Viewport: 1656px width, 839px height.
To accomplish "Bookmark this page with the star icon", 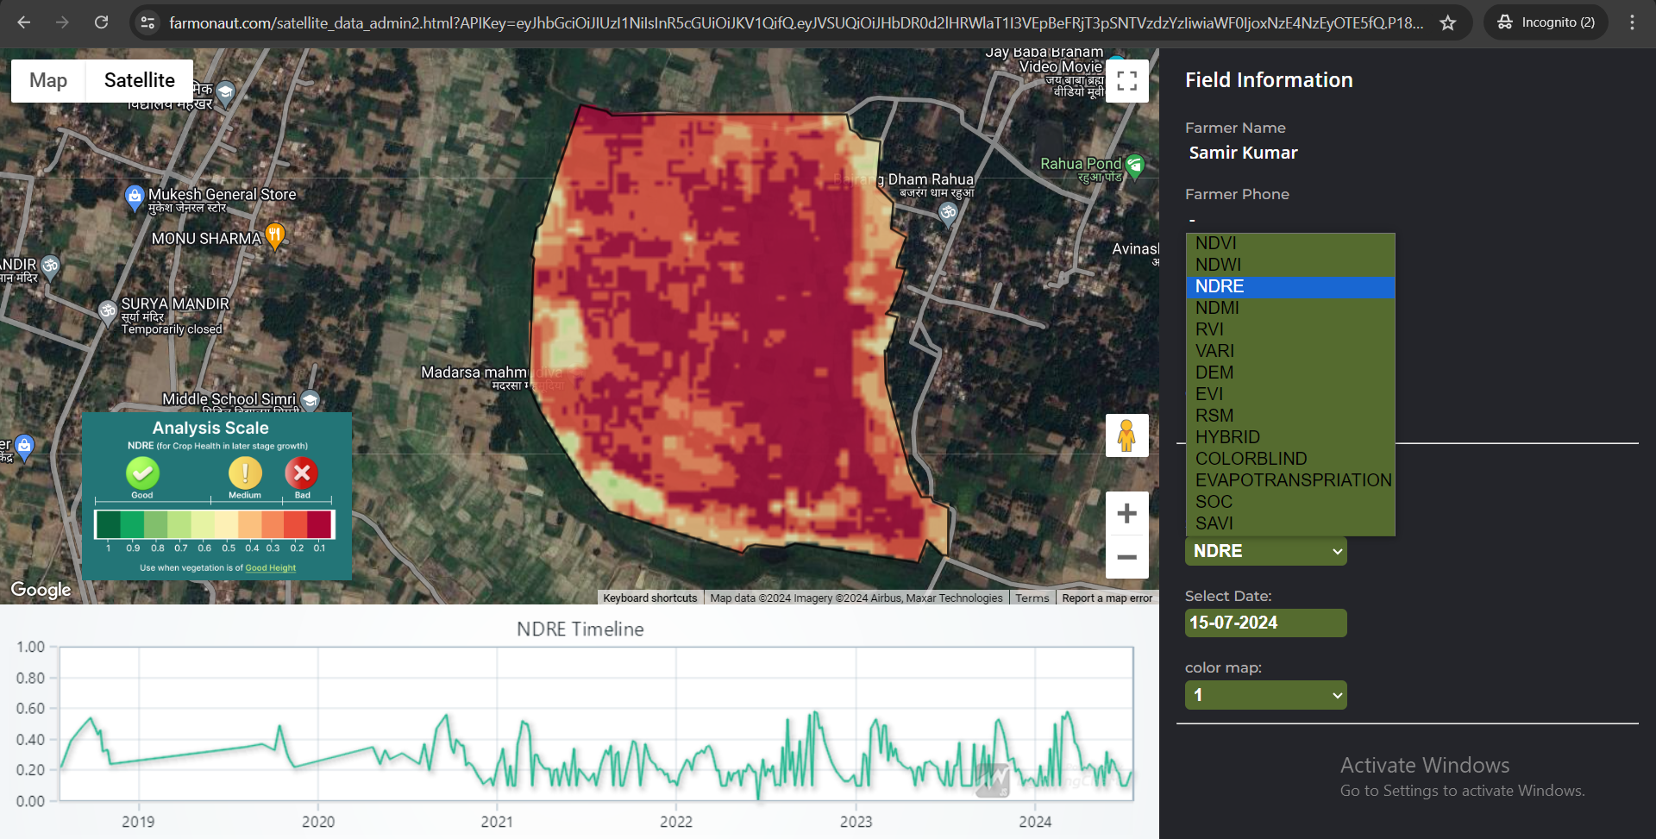I will [1448, 22].
